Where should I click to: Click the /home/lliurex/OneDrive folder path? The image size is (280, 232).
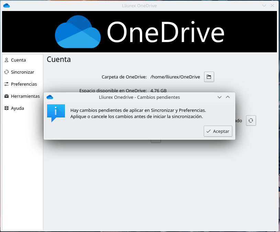(175, 77)
